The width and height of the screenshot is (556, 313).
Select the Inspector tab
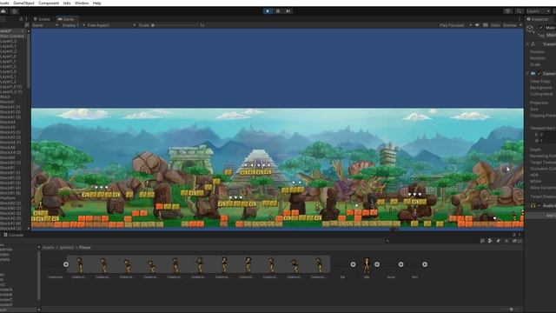point(539,19)
